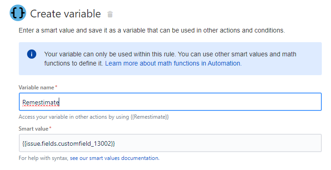The image size is (331, 170).
Task: Click the red asterisk beside Smart value
Action: pyautogui.click(x=50, y=128)
